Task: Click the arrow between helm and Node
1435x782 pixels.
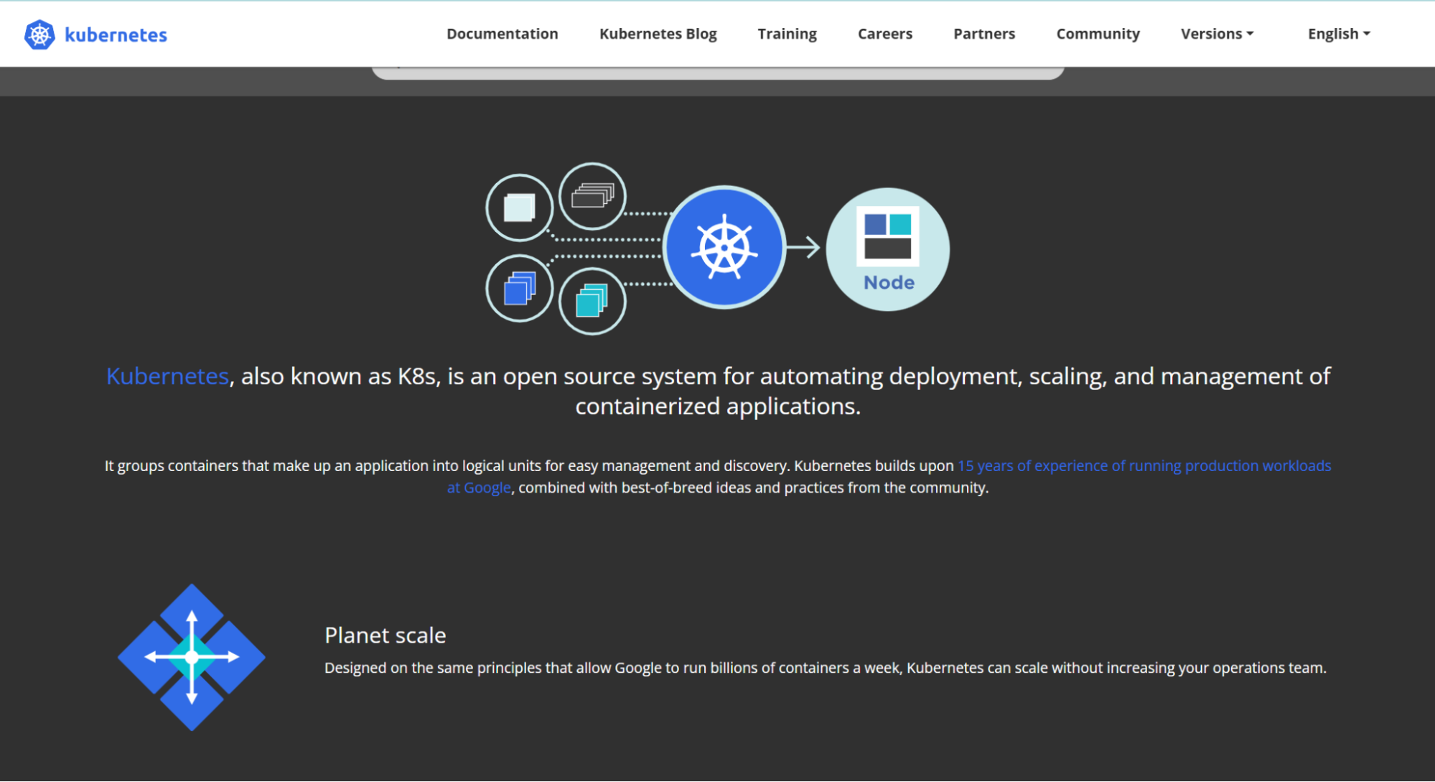Action: click(804, 248)
